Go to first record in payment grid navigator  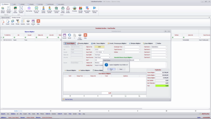[x=70, y=96]
